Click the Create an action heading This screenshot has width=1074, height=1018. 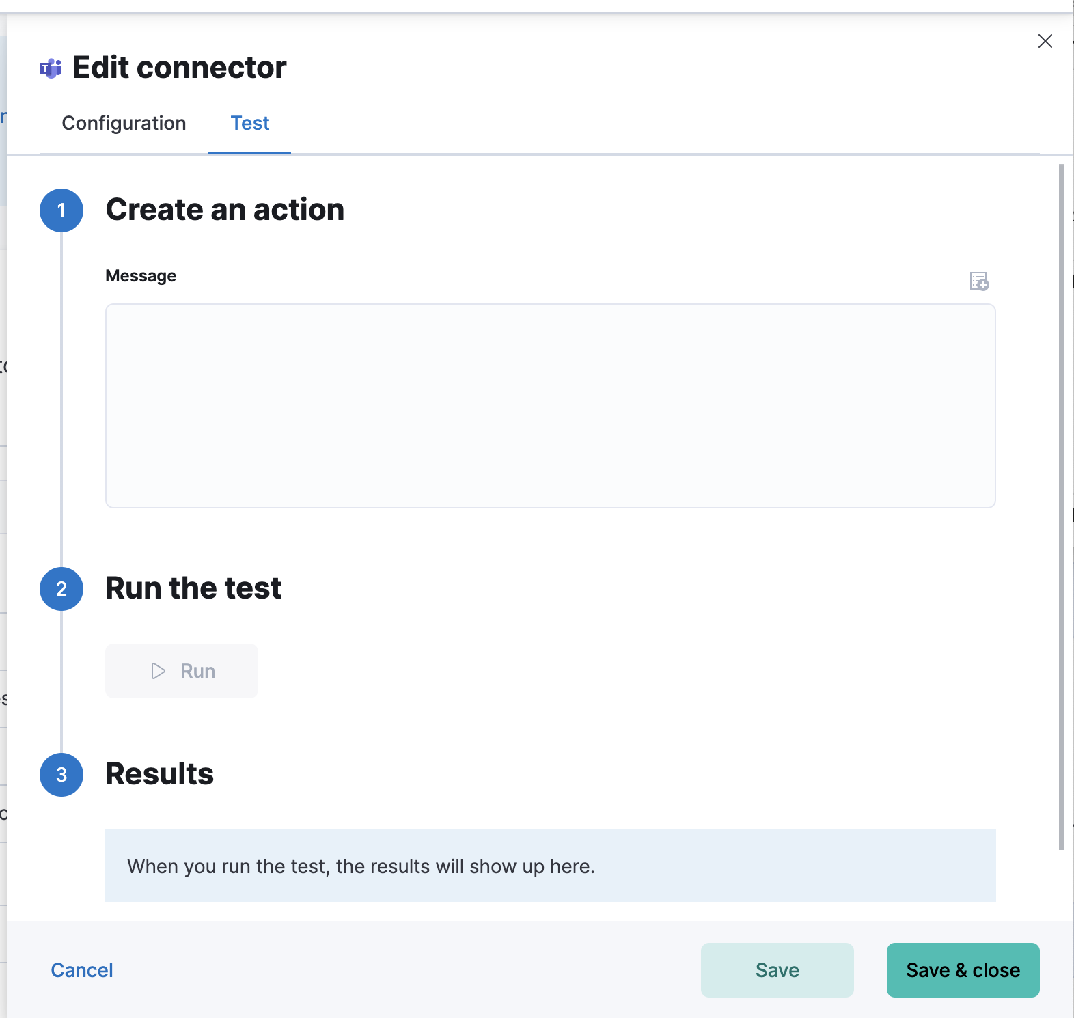(x=225, y=210)
